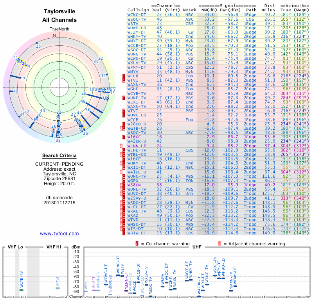This screenshot has width=313, height=300.
Task: Click the WCYB-TV bar in VHF Lo chart
Action: point(21,290)
